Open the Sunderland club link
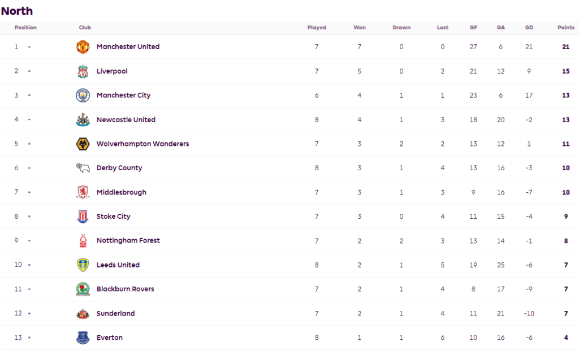Screen dimensions: 579x350 [115, 313]
